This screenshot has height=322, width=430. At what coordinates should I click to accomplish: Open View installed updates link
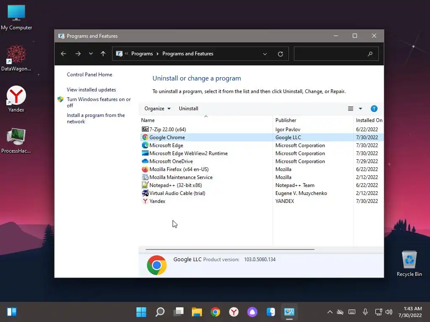click(x=91, y=90)
